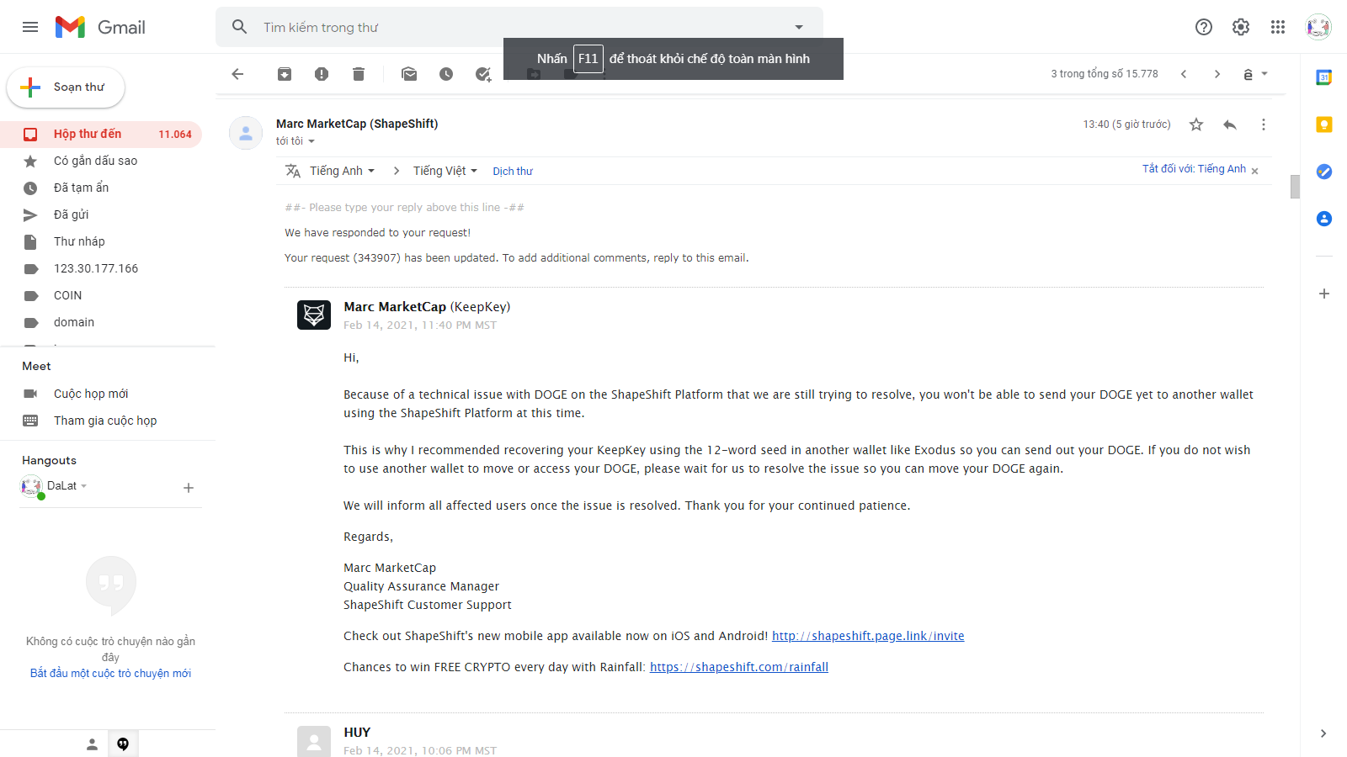
Task: Snooze this email with the clock icon
Action: pyautogui.click(x=446, y=74)
